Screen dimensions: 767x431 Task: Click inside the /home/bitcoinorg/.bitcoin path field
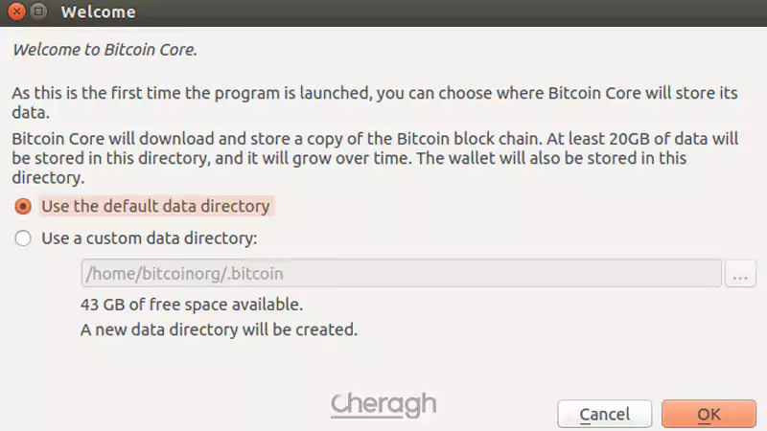pyautogui.click(x=401, y=274)
